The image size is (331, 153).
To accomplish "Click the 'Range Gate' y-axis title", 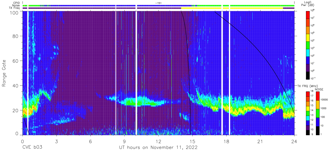I will [4, 73].
